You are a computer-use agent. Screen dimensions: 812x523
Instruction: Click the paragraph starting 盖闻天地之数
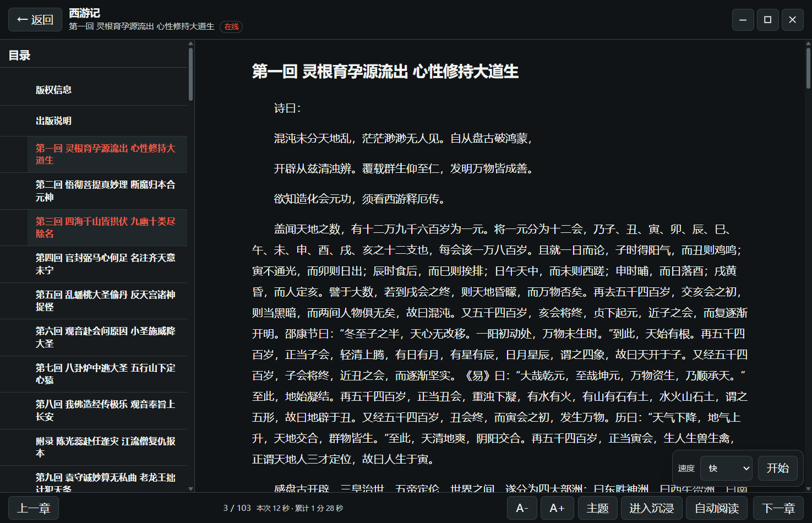(x=500, y=344)
